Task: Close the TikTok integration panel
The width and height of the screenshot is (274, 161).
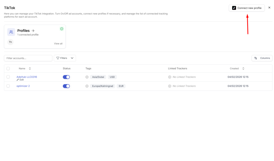Action: (269, 8)
